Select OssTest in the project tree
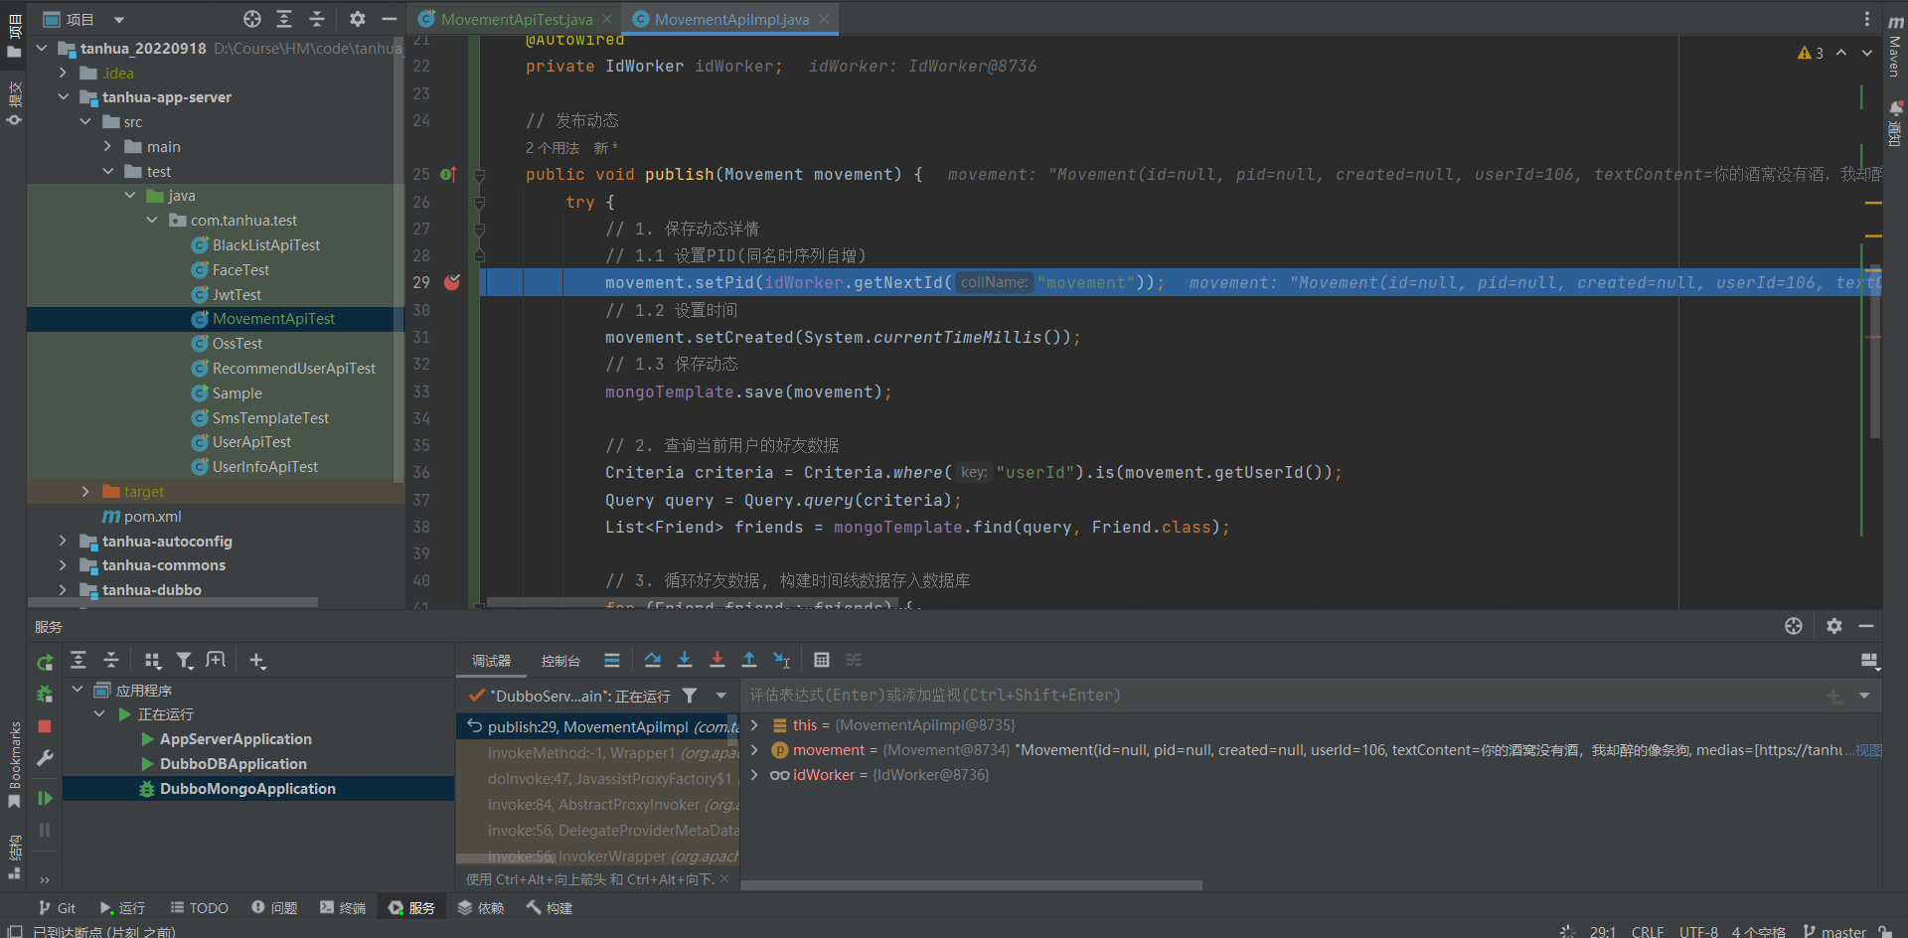1908x938 pixels. (x=238, y=344)
